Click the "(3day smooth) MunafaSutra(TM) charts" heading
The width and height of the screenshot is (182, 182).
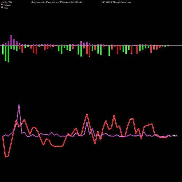pos(51,2)
